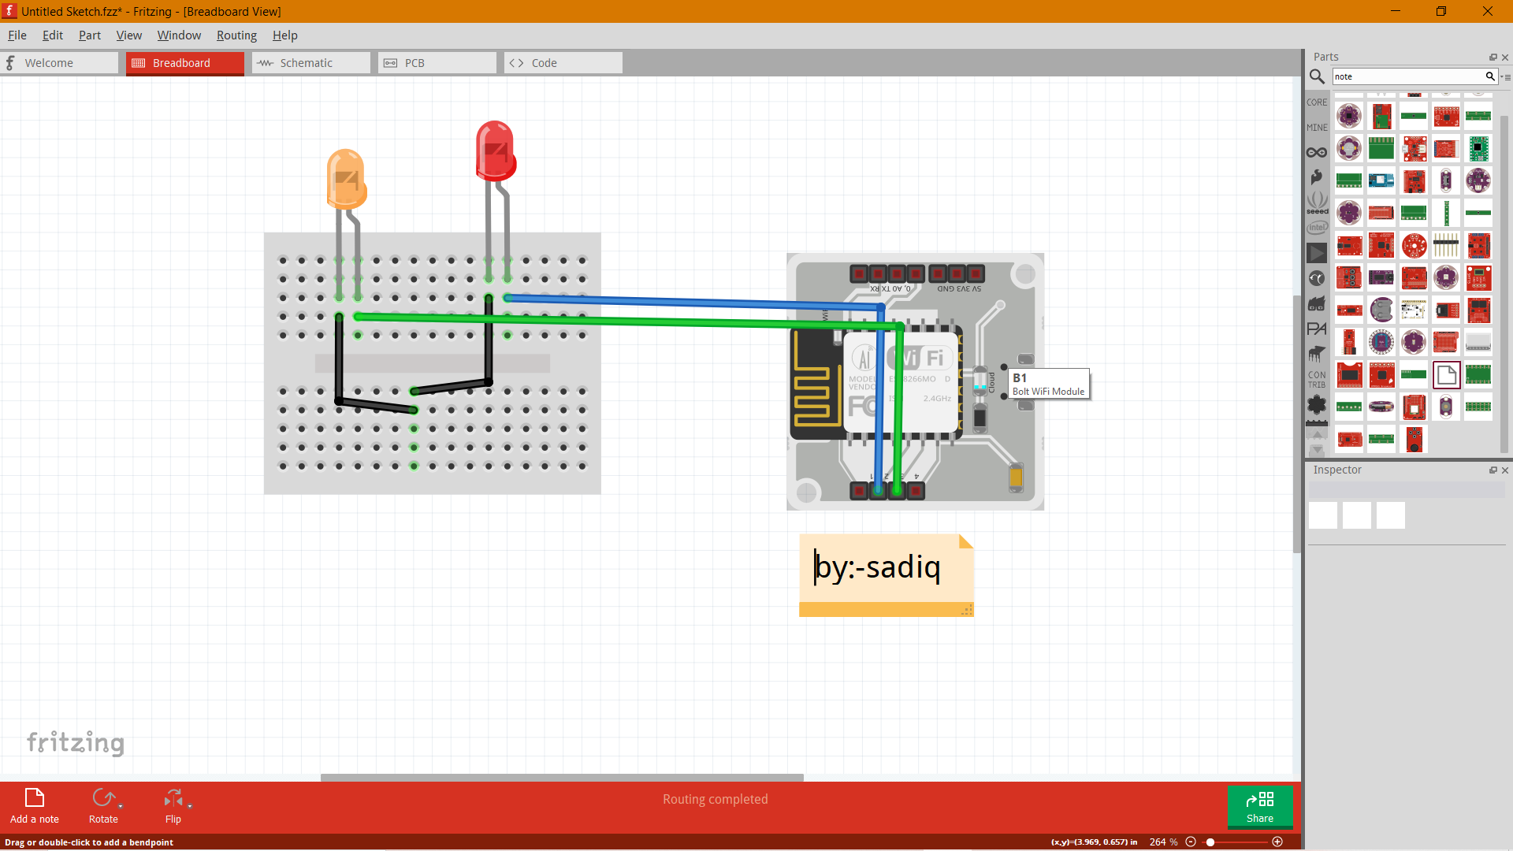Open the parts search filter options

[x=1506, y=76]
